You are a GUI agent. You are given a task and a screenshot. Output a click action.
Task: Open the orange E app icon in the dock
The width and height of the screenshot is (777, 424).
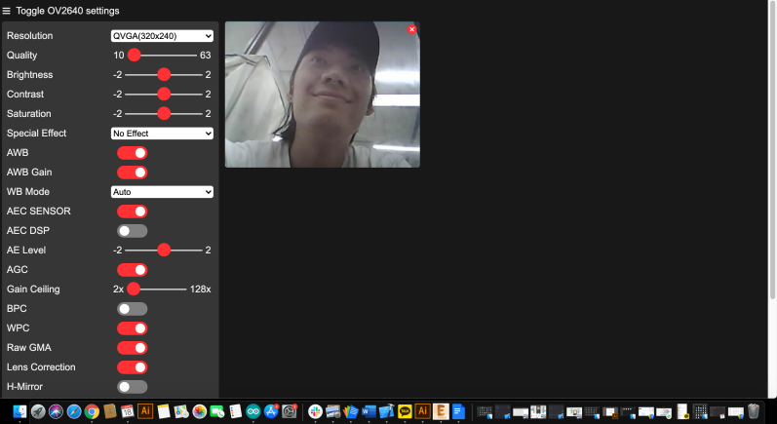pos(441,411)
